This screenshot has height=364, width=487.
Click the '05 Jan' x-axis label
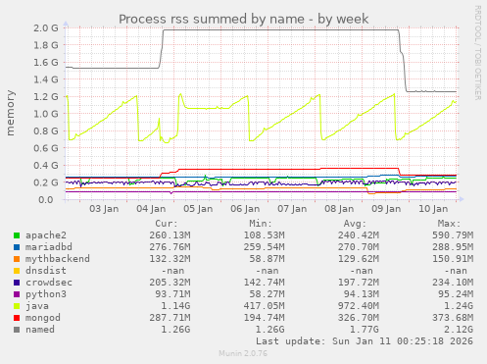click(x=198, y=209)
